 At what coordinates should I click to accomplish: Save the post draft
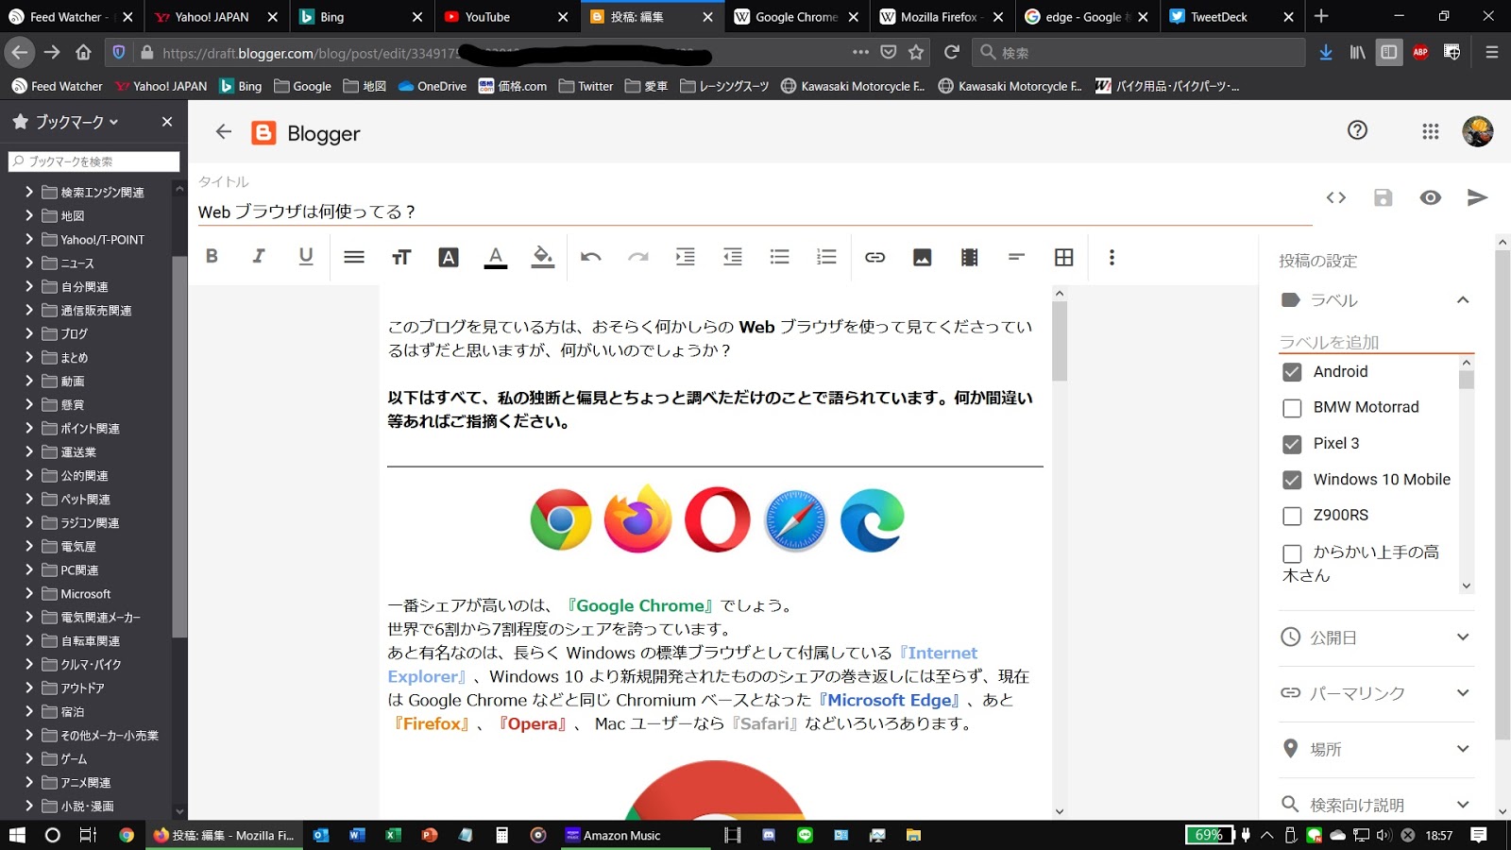click(1383, 197)
